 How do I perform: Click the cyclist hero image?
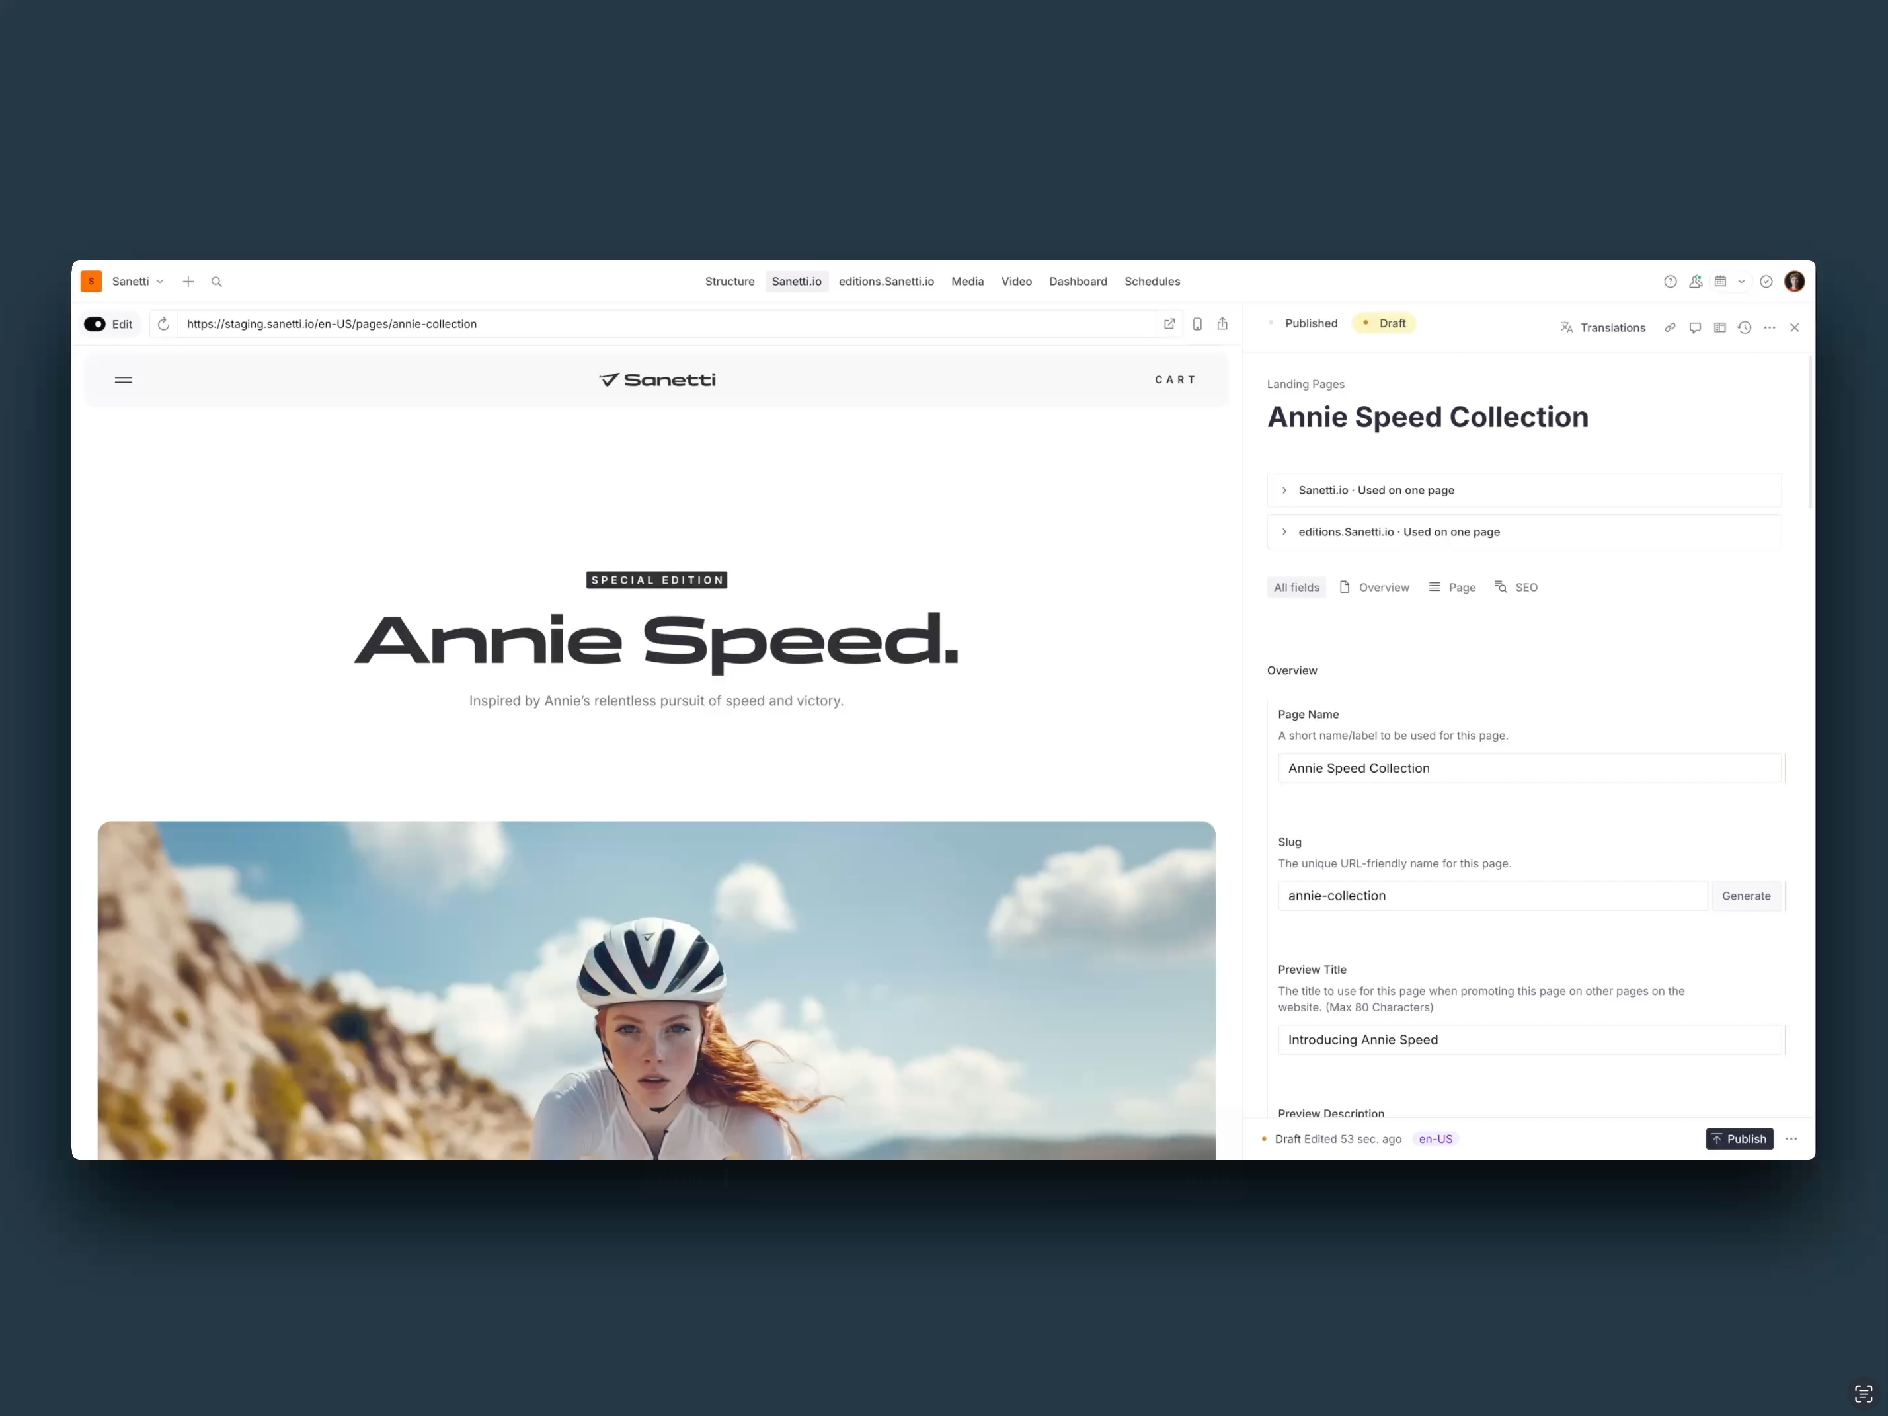(x=656, y=990)
